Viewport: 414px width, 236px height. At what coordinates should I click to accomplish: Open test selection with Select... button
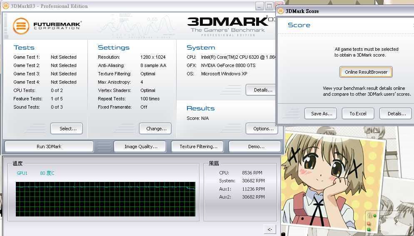click(67, 129)
